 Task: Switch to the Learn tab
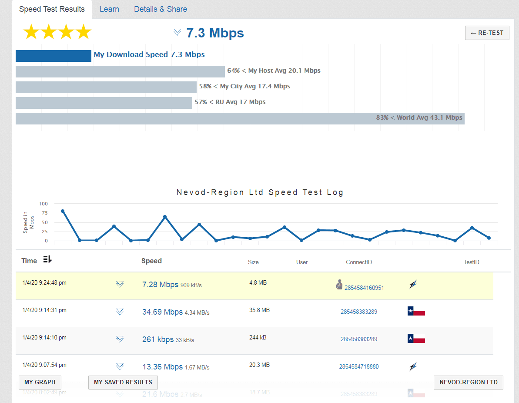click(109, 9)
